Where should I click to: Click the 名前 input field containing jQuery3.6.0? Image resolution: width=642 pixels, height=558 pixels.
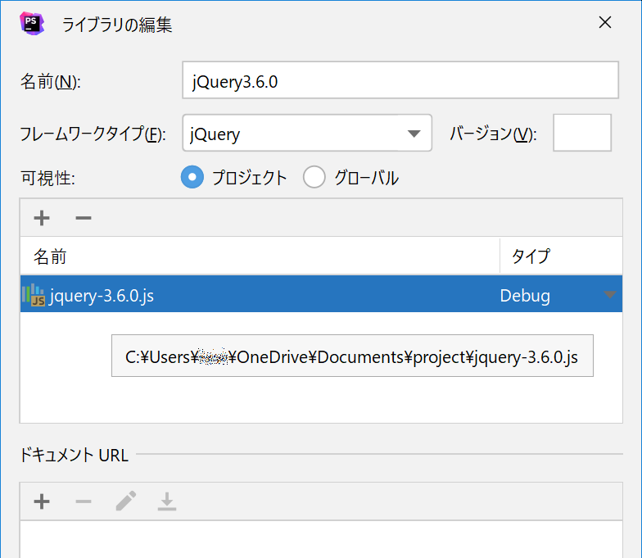coord(400,80)
